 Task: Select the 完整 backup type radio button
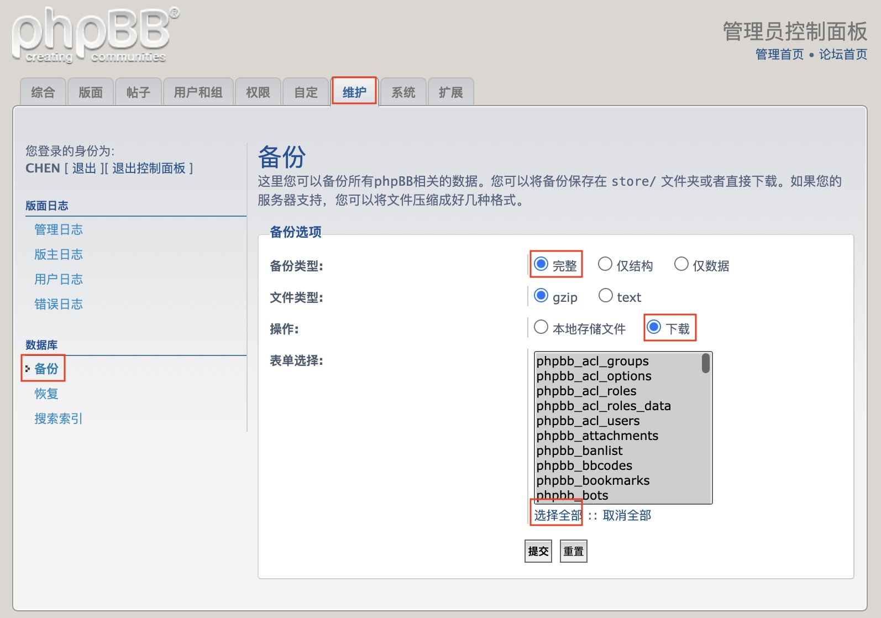click(x=542, y=264)
